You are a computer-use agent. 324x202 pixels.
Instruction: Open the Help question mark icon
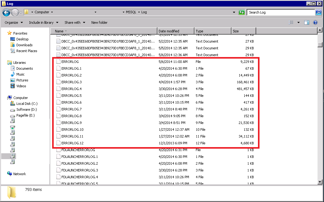click(x=315, y=23)
